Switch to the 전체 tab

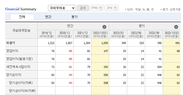coord(22,17)
